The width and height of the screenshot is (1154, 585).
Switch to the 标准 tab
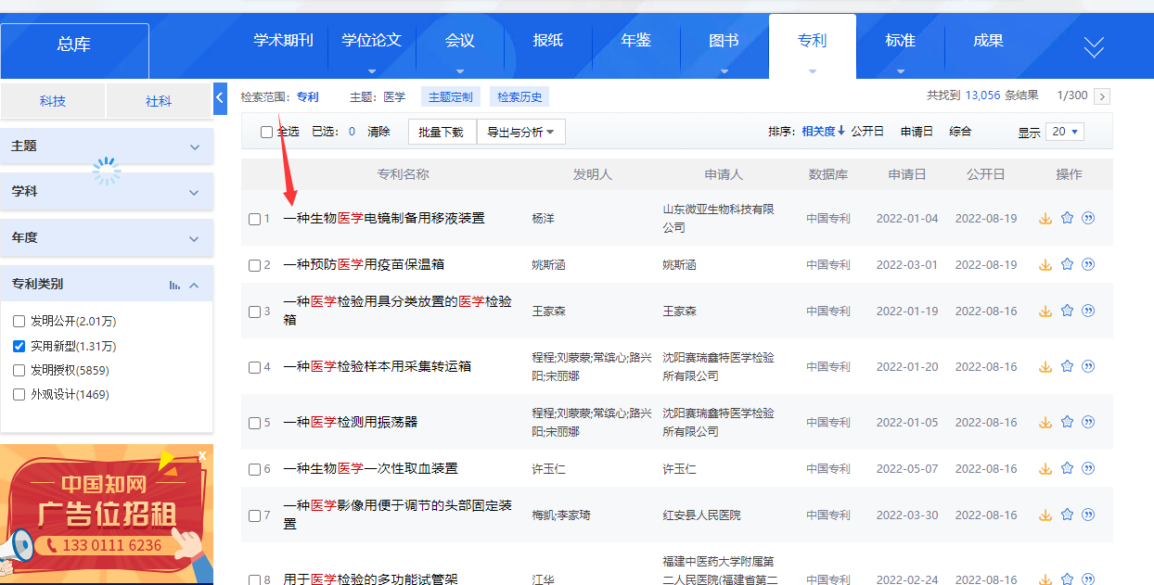pyautogui.click(x=900, y=41)
